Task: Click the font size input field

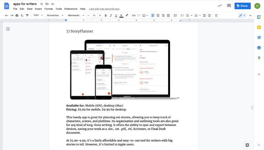Action: click(94, 15)
